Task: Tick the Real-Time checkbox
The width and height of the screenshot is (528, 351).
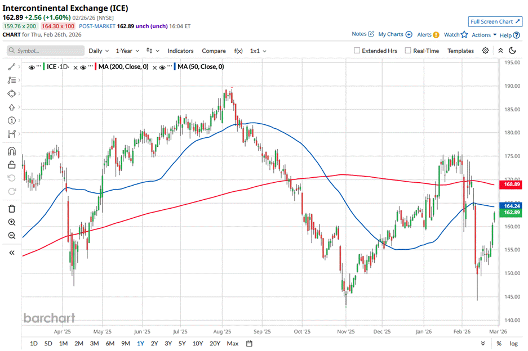Action: pos(408,51)
